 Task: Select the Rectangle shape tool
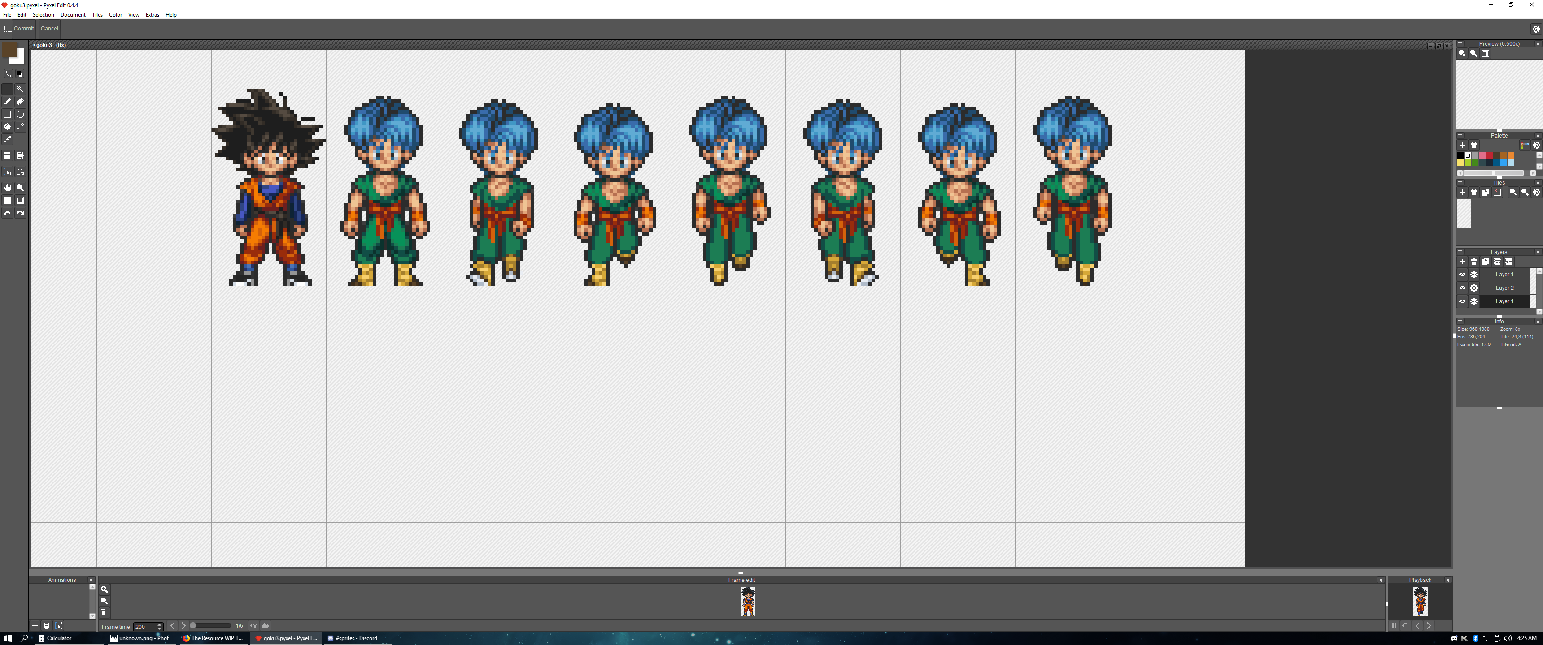pyautogui.click(x=7, y=114)
